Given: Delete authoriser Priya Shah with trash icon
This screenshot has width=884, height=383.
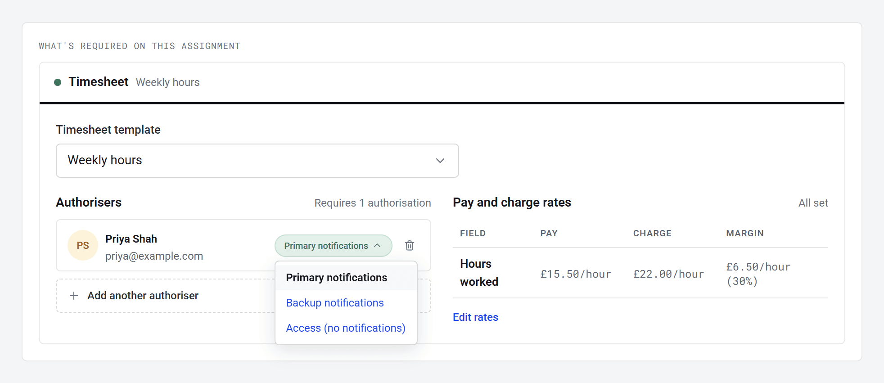Looking at the screenshot, I should tap(410, 245).
